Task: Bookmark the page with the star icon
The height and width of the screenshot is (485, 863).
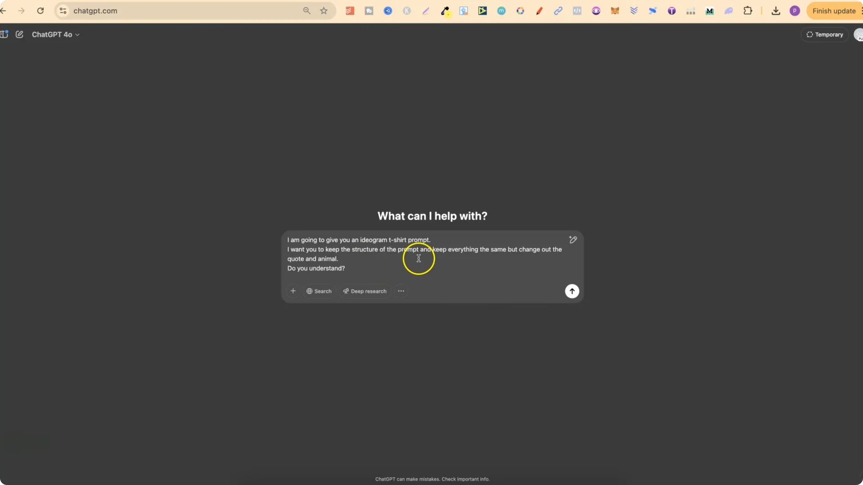Action: coord(324,10)
